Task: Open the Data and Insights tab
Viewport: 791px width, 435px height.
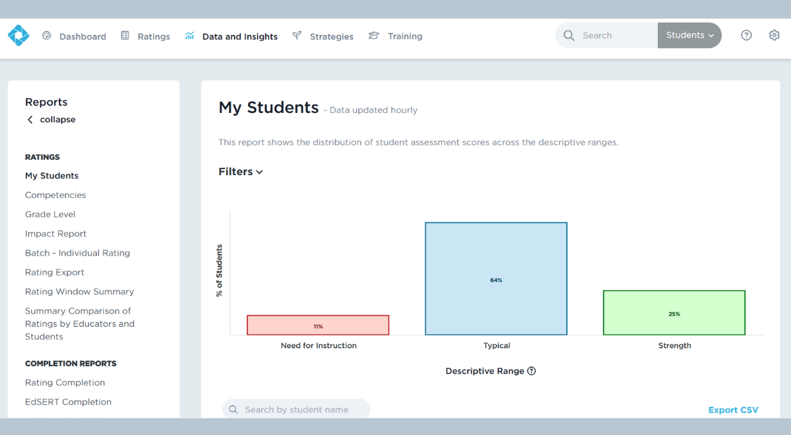Action: pyautogui.click(x=239, y=37)
